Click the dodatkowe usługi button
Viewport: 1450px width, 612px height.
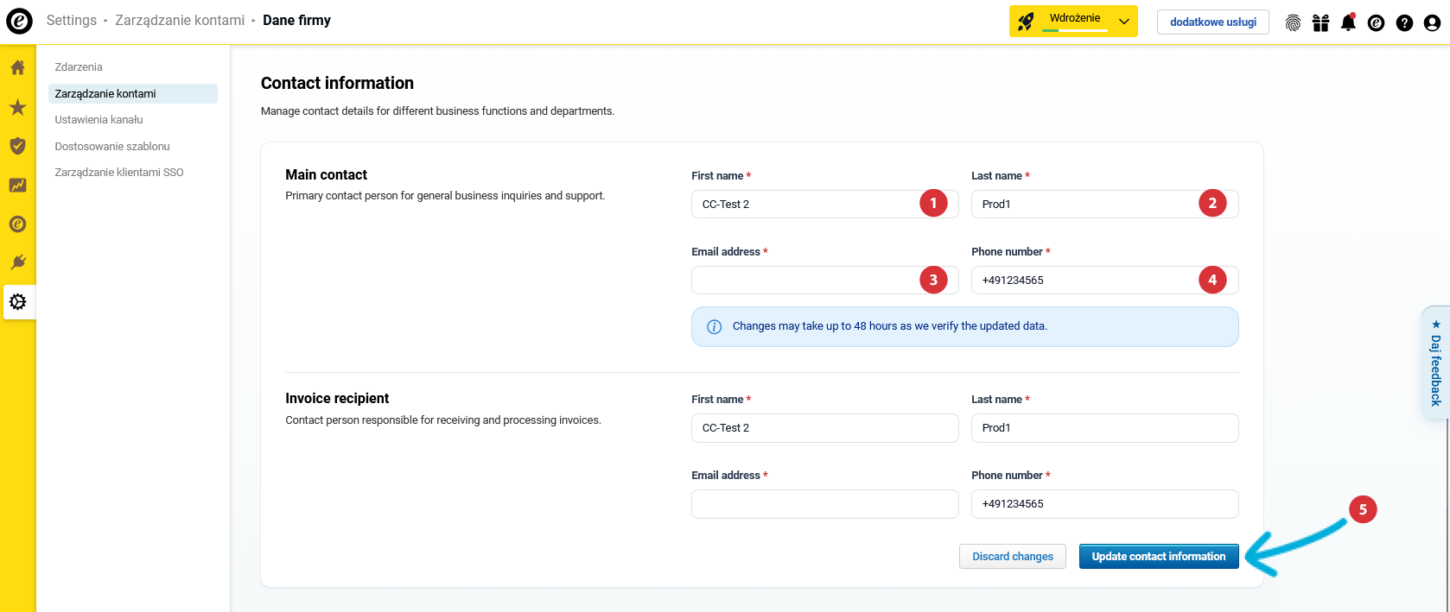click(x=1212, y=22)
